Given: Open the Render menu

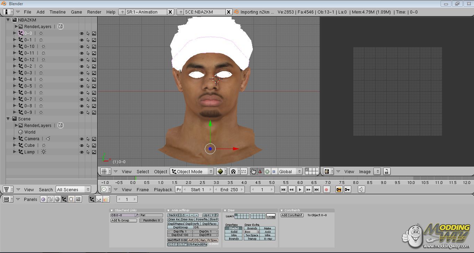Looking at the screenshot, I should [x=94, y=12].
